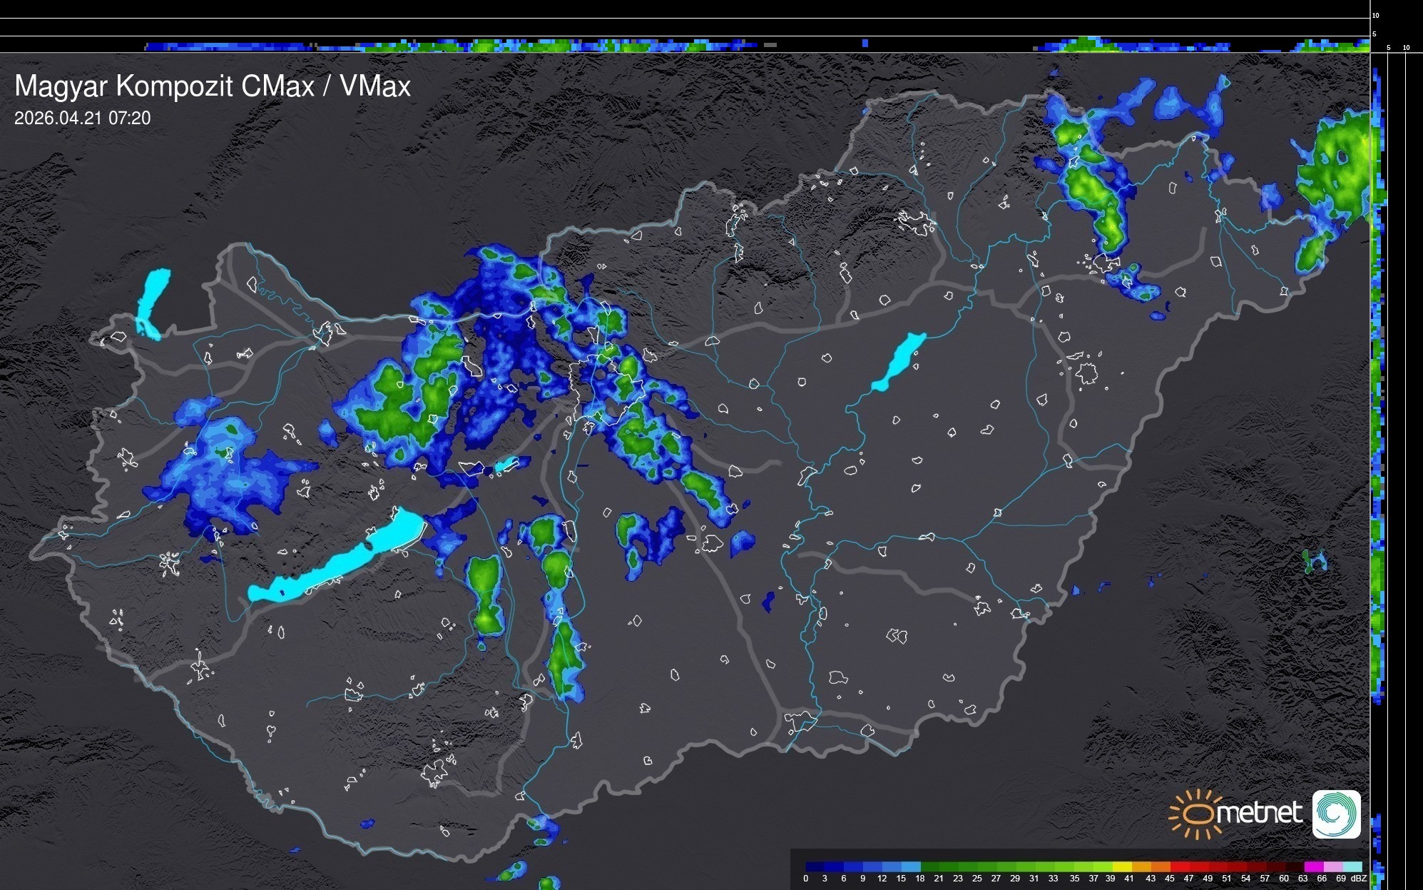
Task: Click the metnet wordmark text
Action: coord(1259,814)
